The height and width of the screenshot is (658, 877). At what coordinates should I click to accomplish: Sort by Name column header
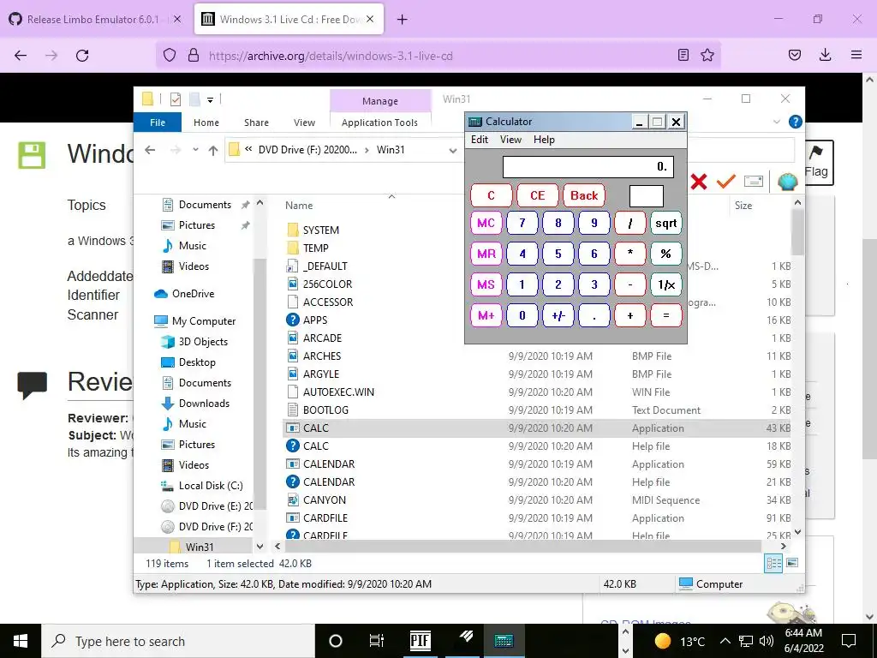pyautogui.click(x=299, y=206)
